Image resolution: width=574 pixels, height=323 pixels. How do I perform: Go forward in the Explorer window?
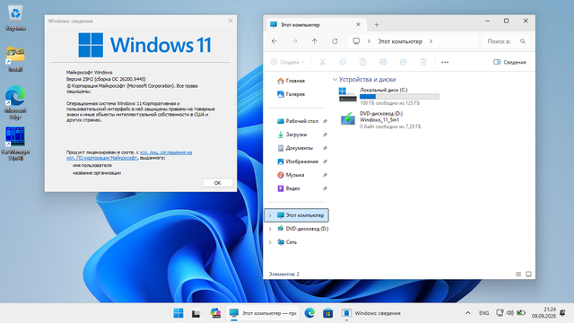click(295, 41)
